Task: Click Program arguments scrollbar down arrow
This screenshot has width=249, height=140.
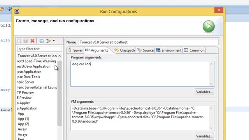Action: click(x=211, y=84)
